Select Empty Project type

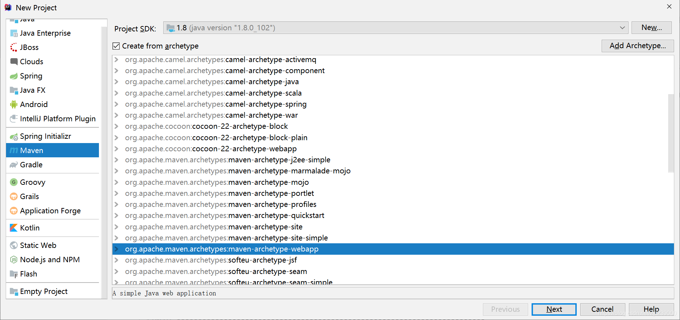click(52, 291)
